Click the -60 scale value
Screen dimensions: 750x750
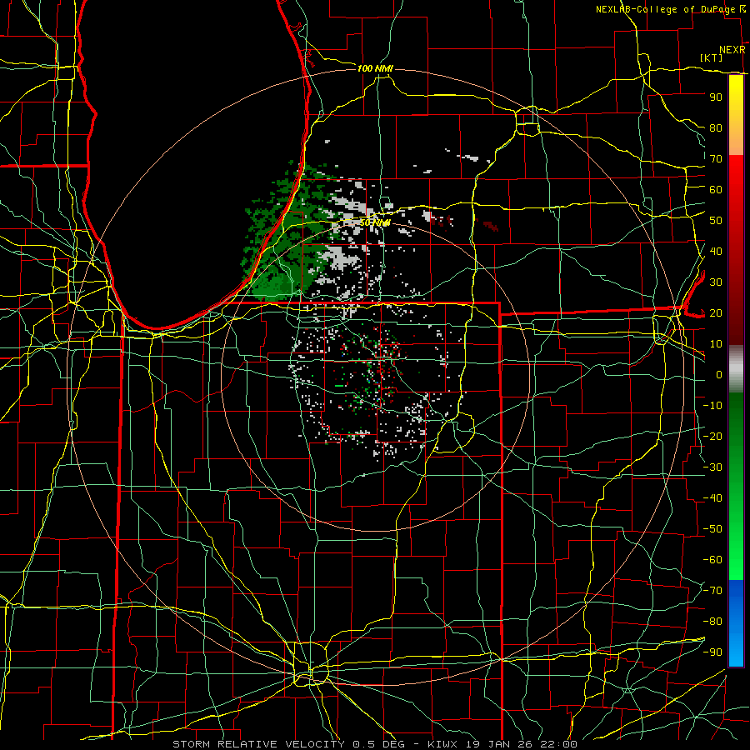[713, 560]
